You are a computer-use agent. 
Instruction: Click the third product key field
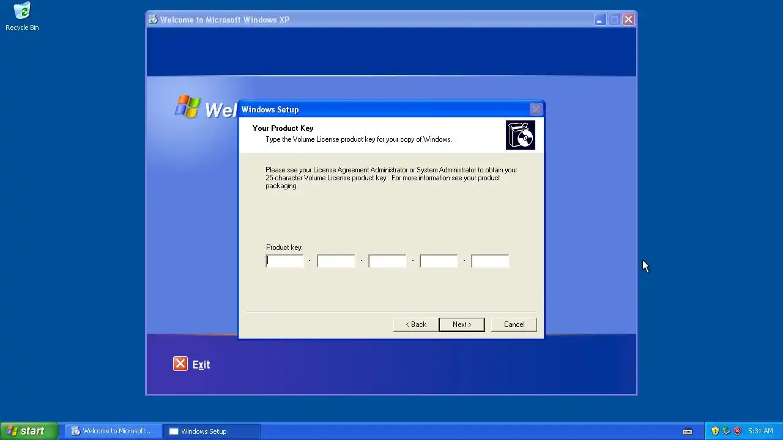click(387, 261)
